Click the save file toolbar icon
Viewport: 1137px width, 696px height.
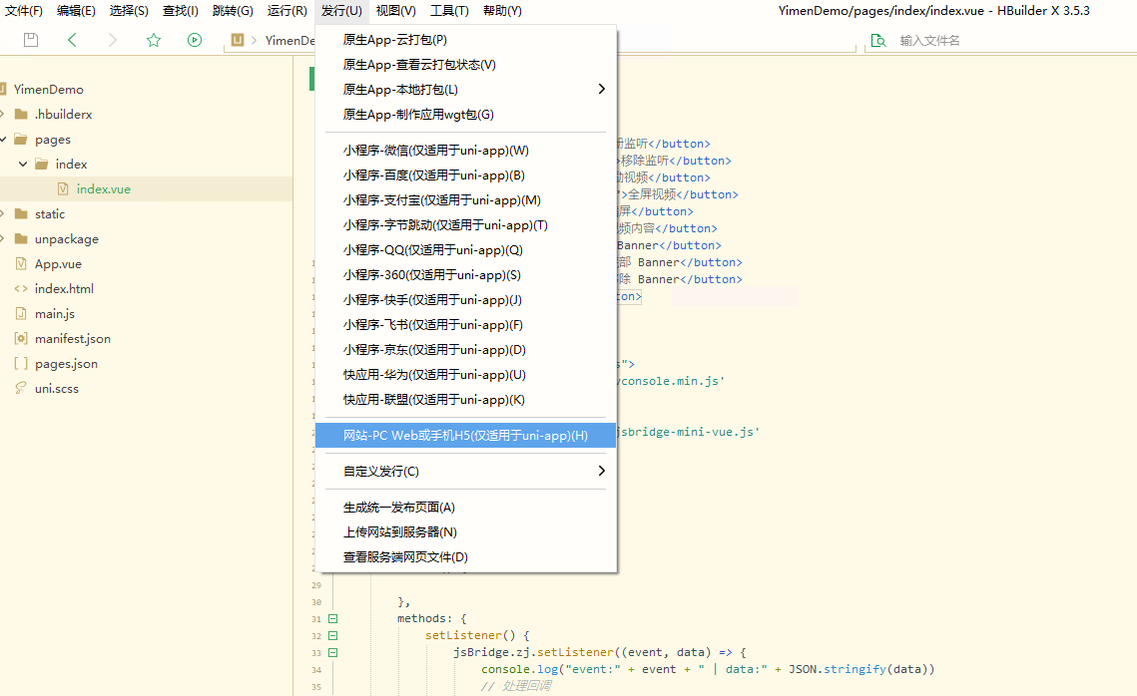[x=31, y=40]
